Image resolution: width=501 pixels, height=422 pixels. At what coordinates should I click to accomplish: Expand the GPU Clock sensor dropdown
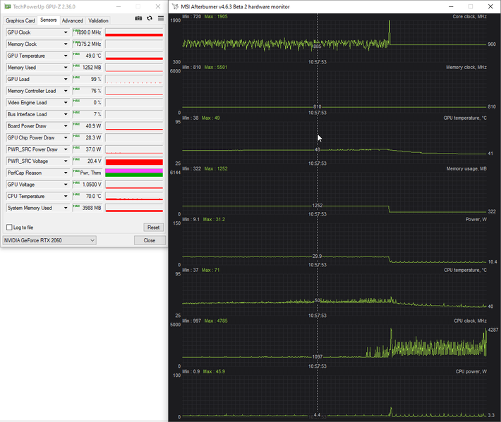point(66,32)
